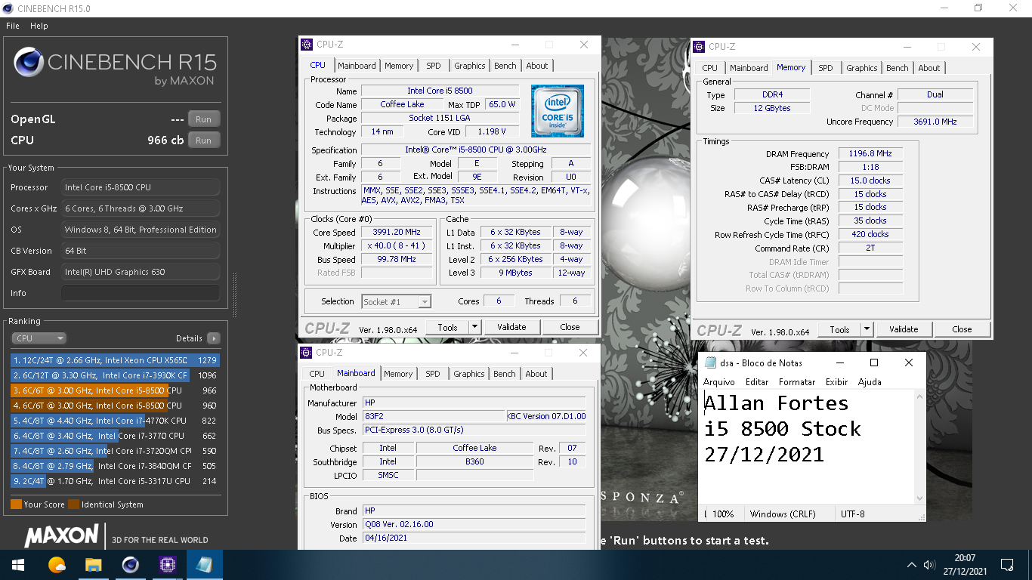Open About tab in top CPU-Z window

[537, 66]
